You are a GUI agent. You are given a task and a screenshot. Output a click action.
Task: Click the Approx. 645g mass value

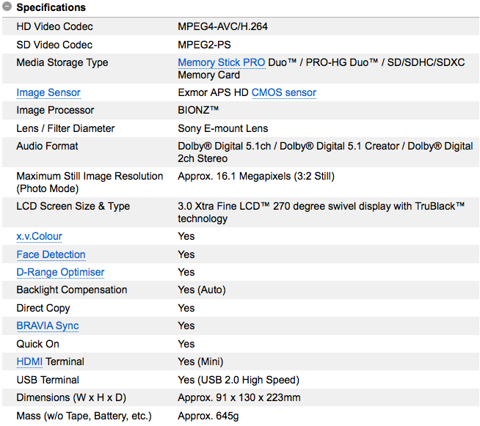click(208, 416)
